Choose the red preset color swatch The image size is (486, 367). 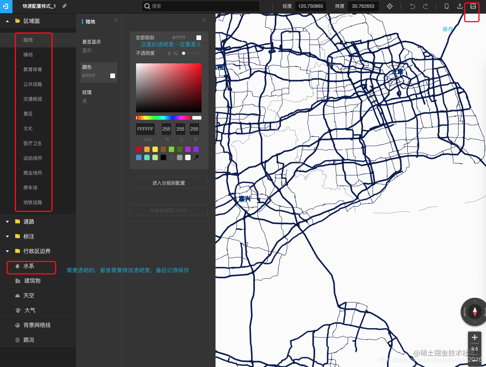click(139, 149)
